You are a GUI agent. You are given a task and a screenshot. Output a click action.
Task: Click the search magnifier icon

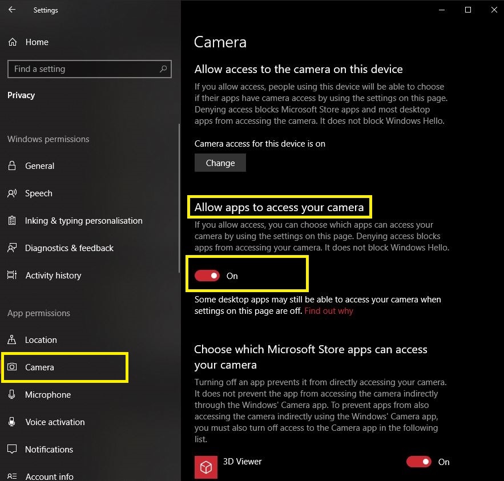[163, 69]
